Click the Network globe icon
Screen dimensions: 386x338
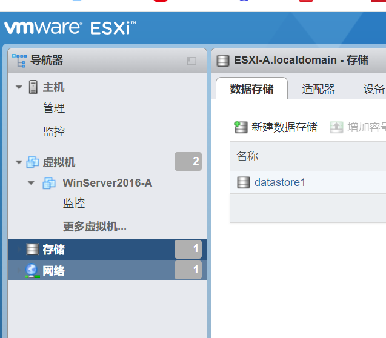pyautogui.click(x=33, y=271)
